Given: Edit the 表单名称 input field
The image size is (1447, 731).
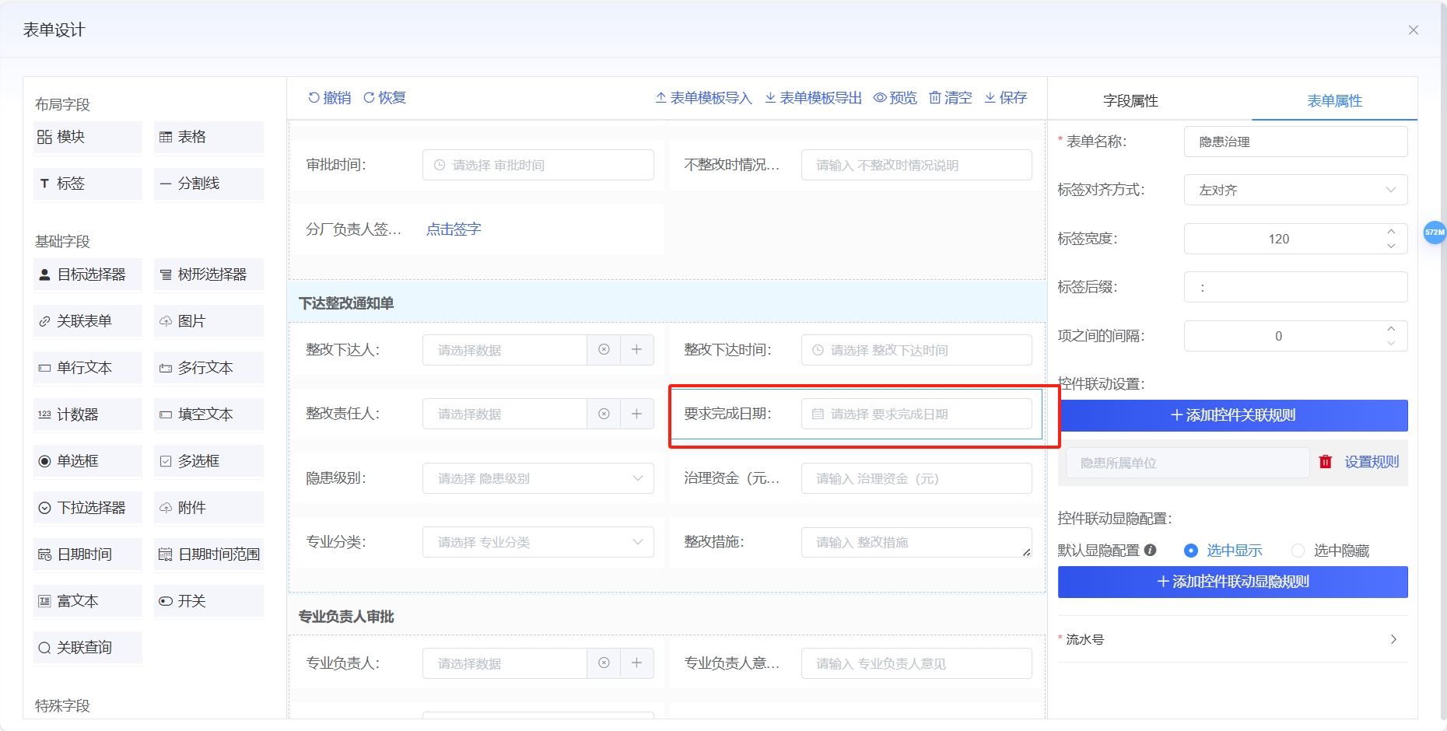Looking at the screenshot, I should coord(1296,142).
